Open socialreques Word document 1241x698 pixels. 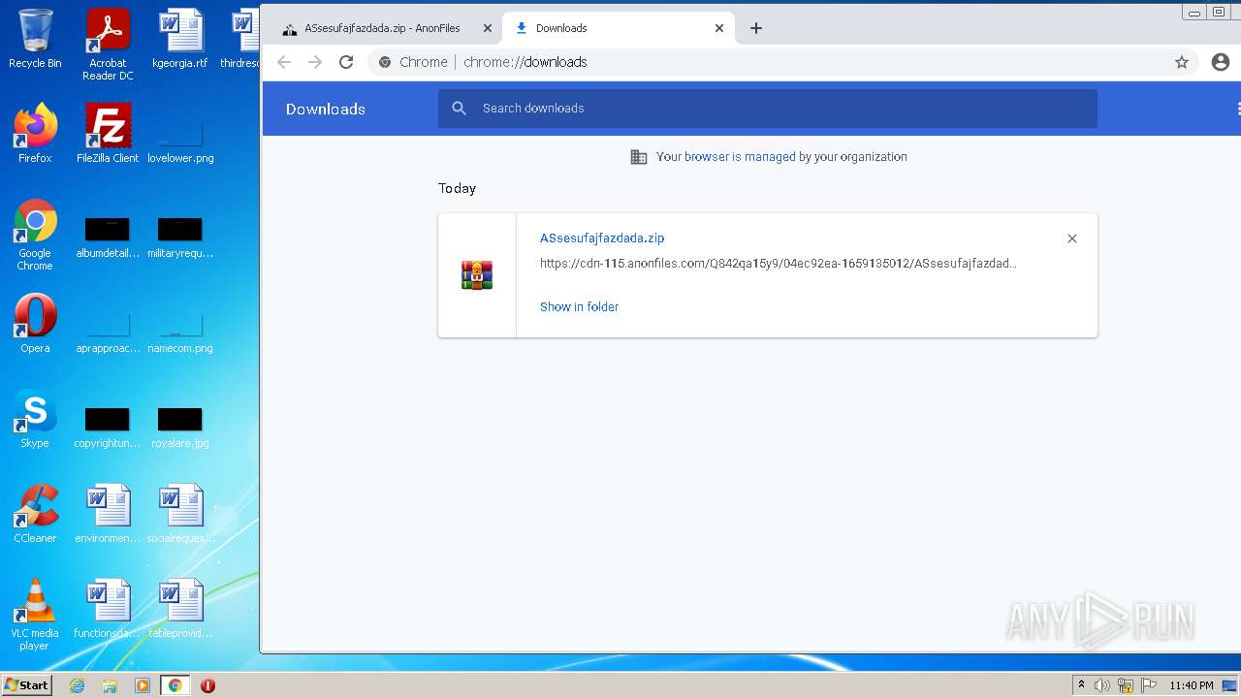tap(180, 514)
